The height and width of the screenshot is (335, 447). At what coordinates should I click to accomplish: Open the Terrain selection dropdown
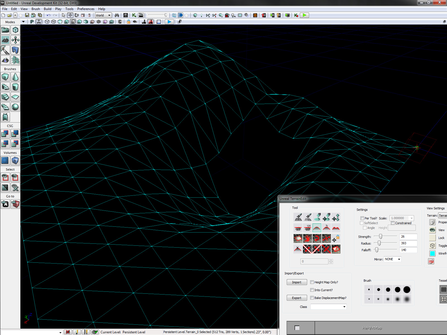[443, 216]
